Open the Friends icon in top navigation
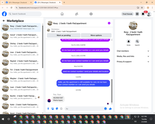The height and width of the screenshot is (124, 155). pos(77,14)
